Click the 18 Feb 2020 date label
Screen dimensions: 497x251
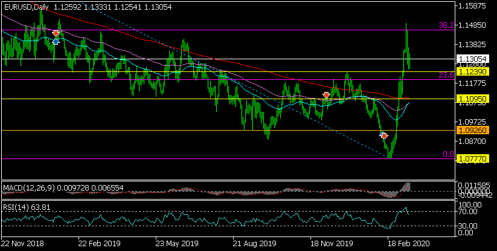click(x=408, y=244)
